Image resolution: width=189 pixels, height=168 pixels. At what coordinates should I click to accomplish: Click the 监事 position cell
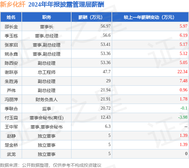47,109
